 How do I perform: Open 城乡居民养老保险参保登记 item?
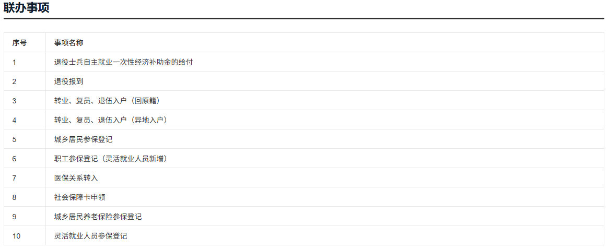[98, 217]
